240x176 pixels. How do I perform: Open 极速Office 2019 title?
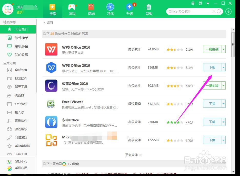click(x=75, y=84)
